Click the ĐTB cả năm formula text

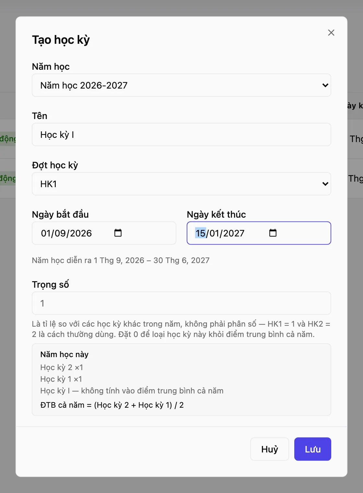pyautogui.click(x=112, y=405)
